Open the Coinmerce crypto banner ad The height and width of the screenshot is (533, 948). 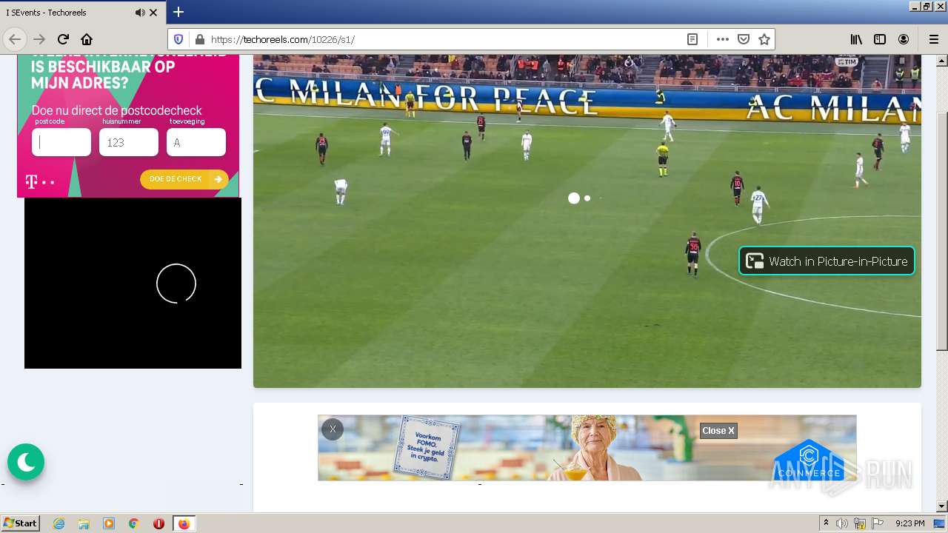587,448
